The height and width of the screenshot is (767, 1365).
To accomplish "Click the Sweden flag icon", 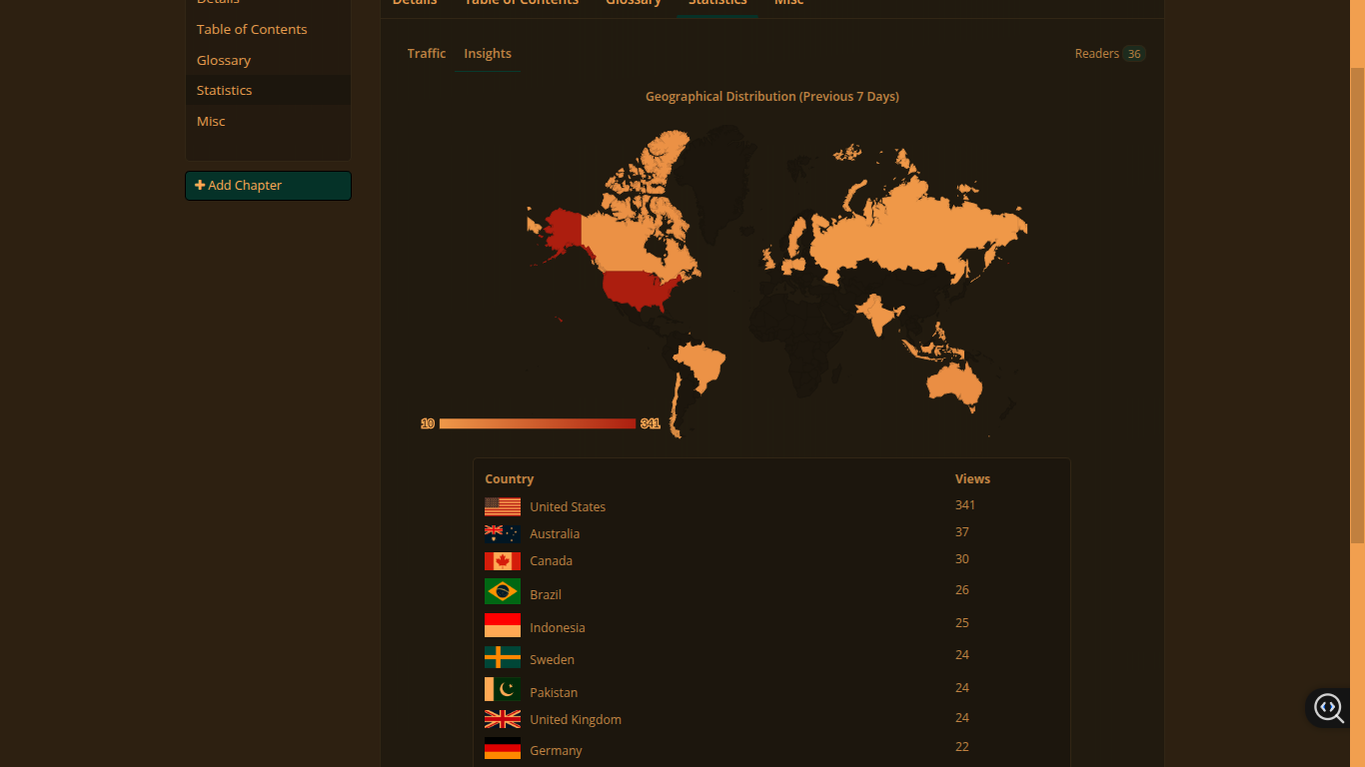I will 503,657.
